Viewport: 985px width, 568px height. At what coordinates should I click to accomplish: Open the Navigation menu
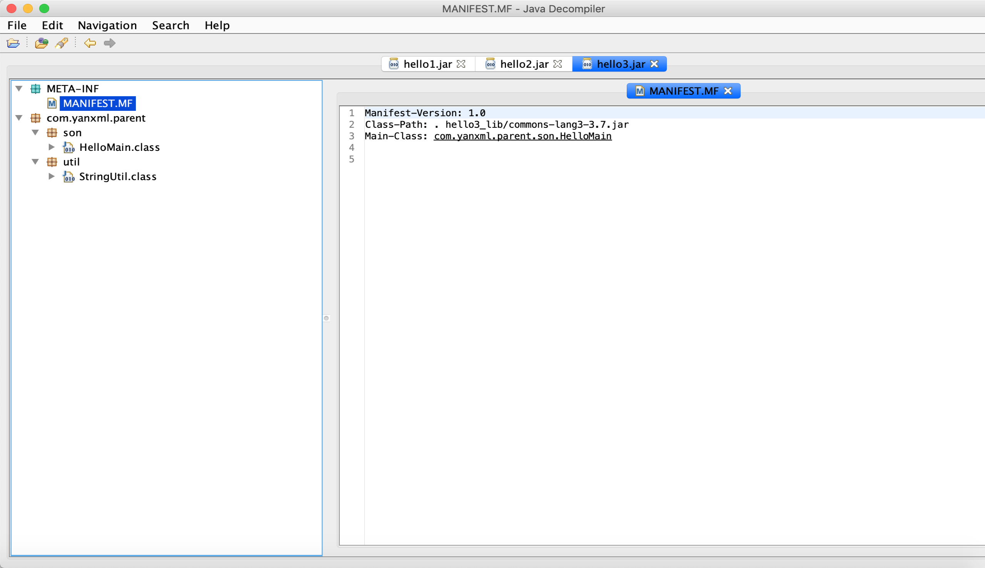coord(107,25)
